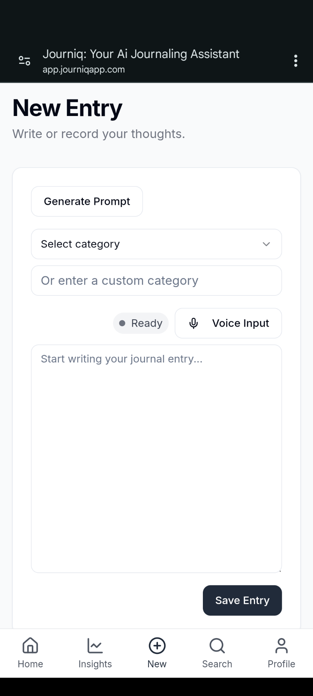Open the Insights chart icon

[95, 646]
